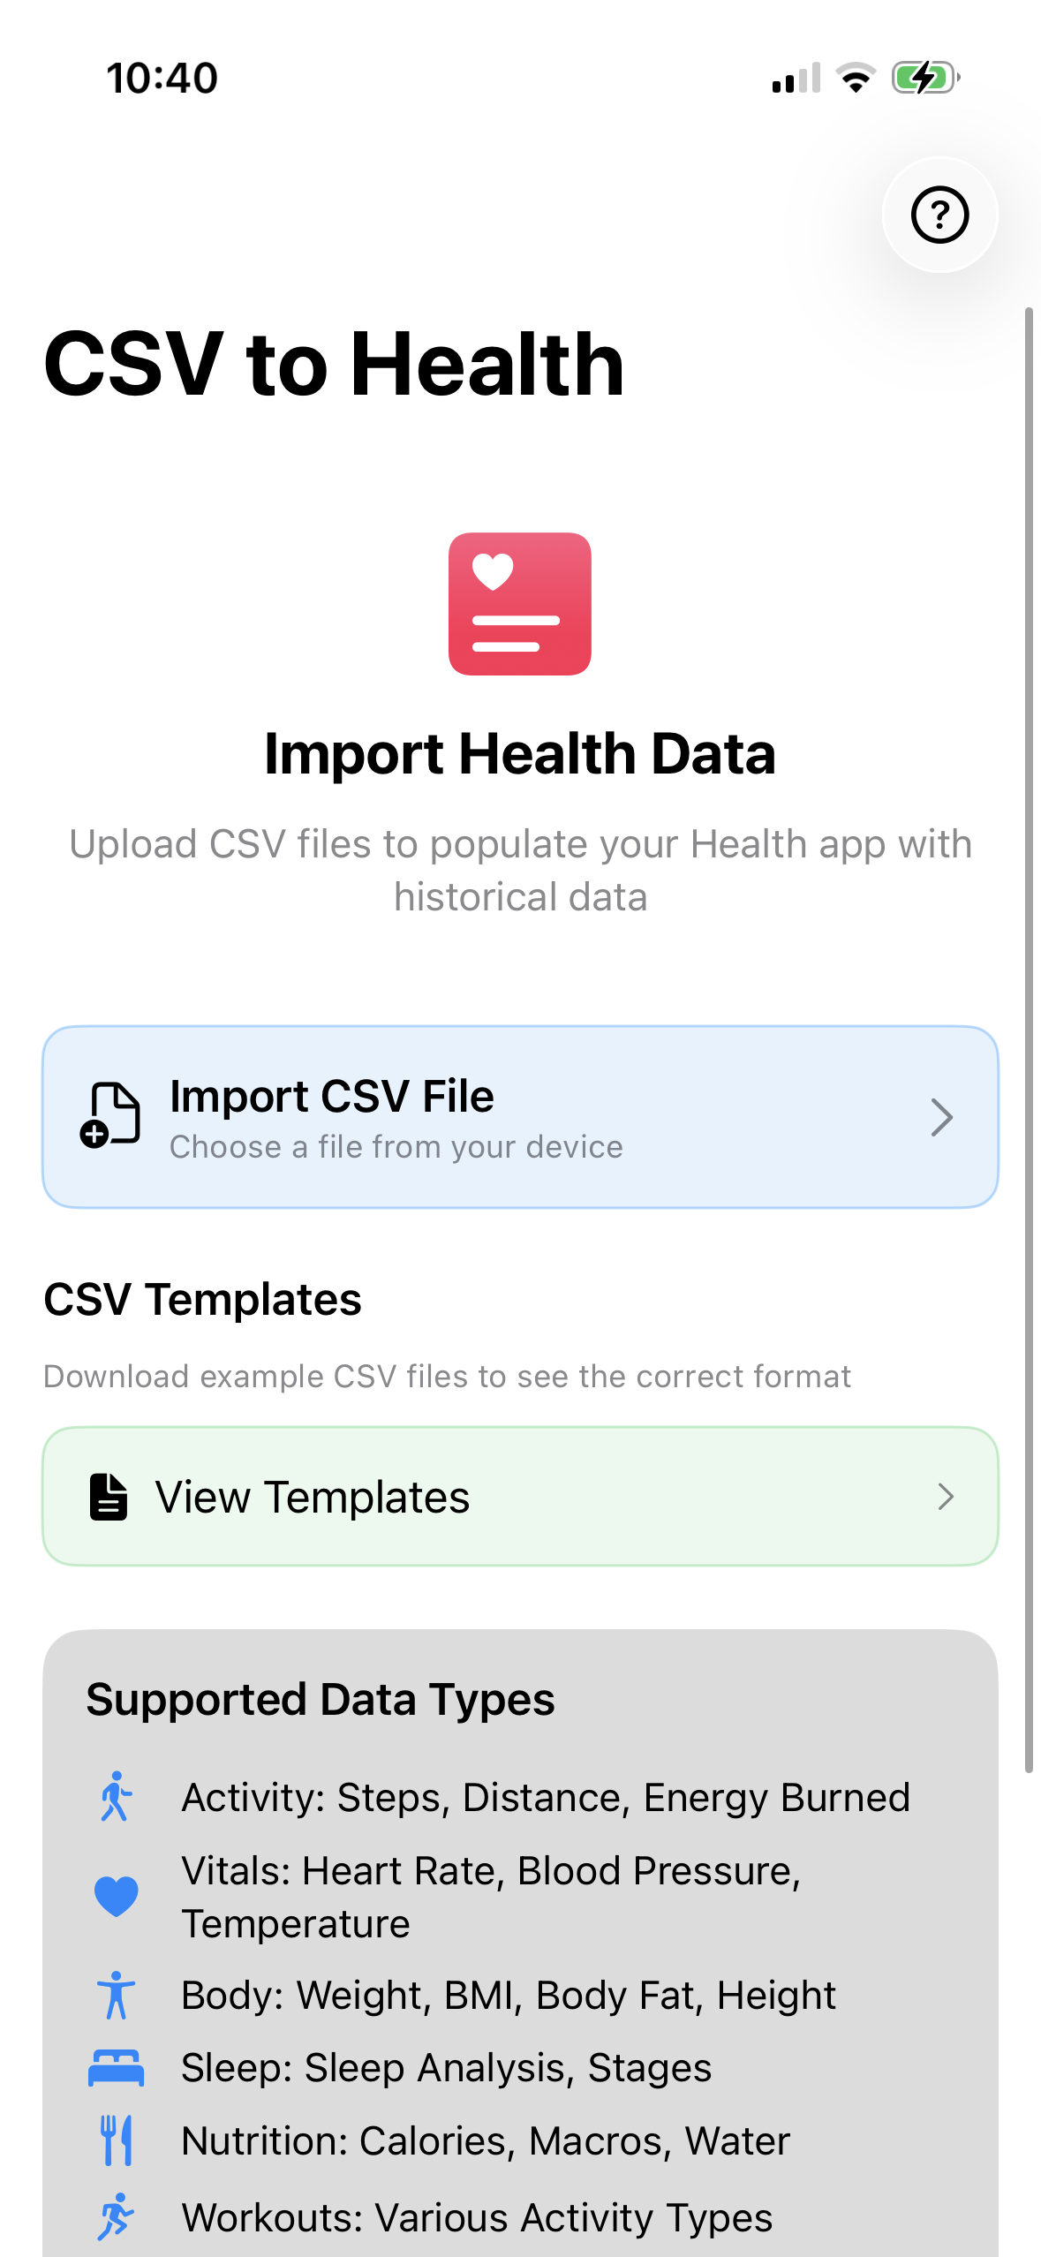Tap the running figure Workouts icon
Viewport: 1041px width, 2257px height.
(116, 2216)
